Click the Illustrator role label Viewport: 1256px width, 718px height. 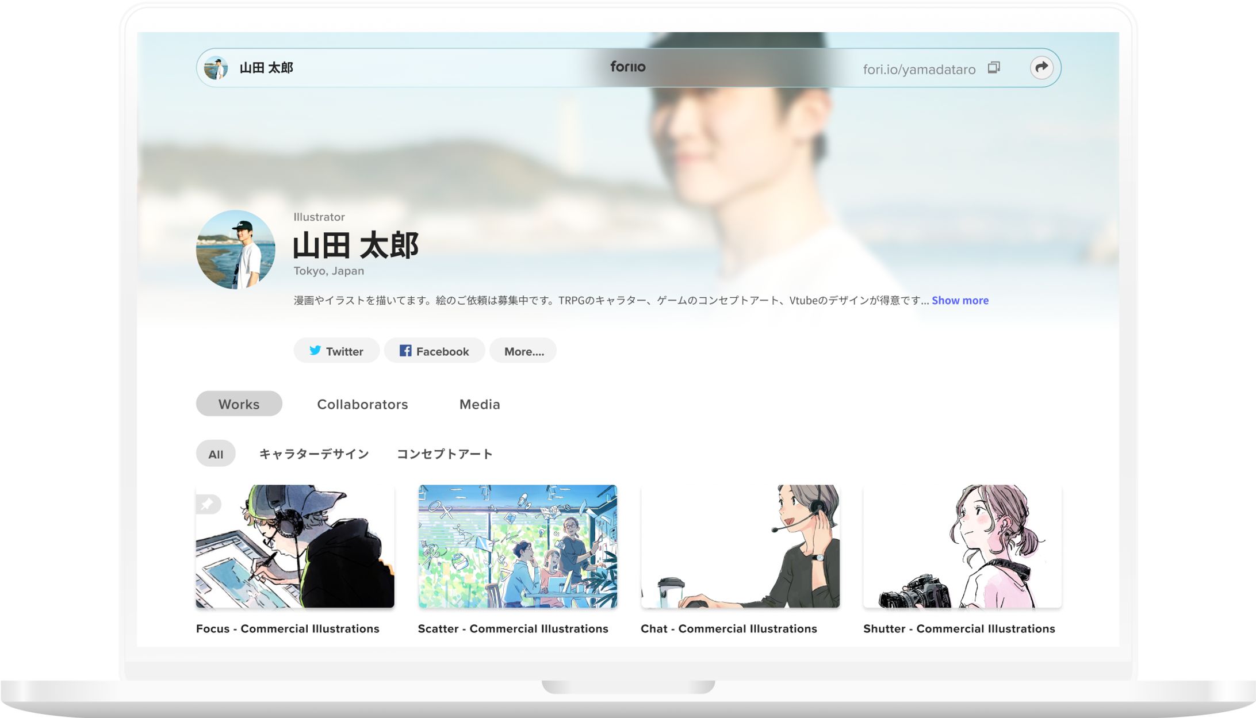pyautogui.click(x=319, y=217)
